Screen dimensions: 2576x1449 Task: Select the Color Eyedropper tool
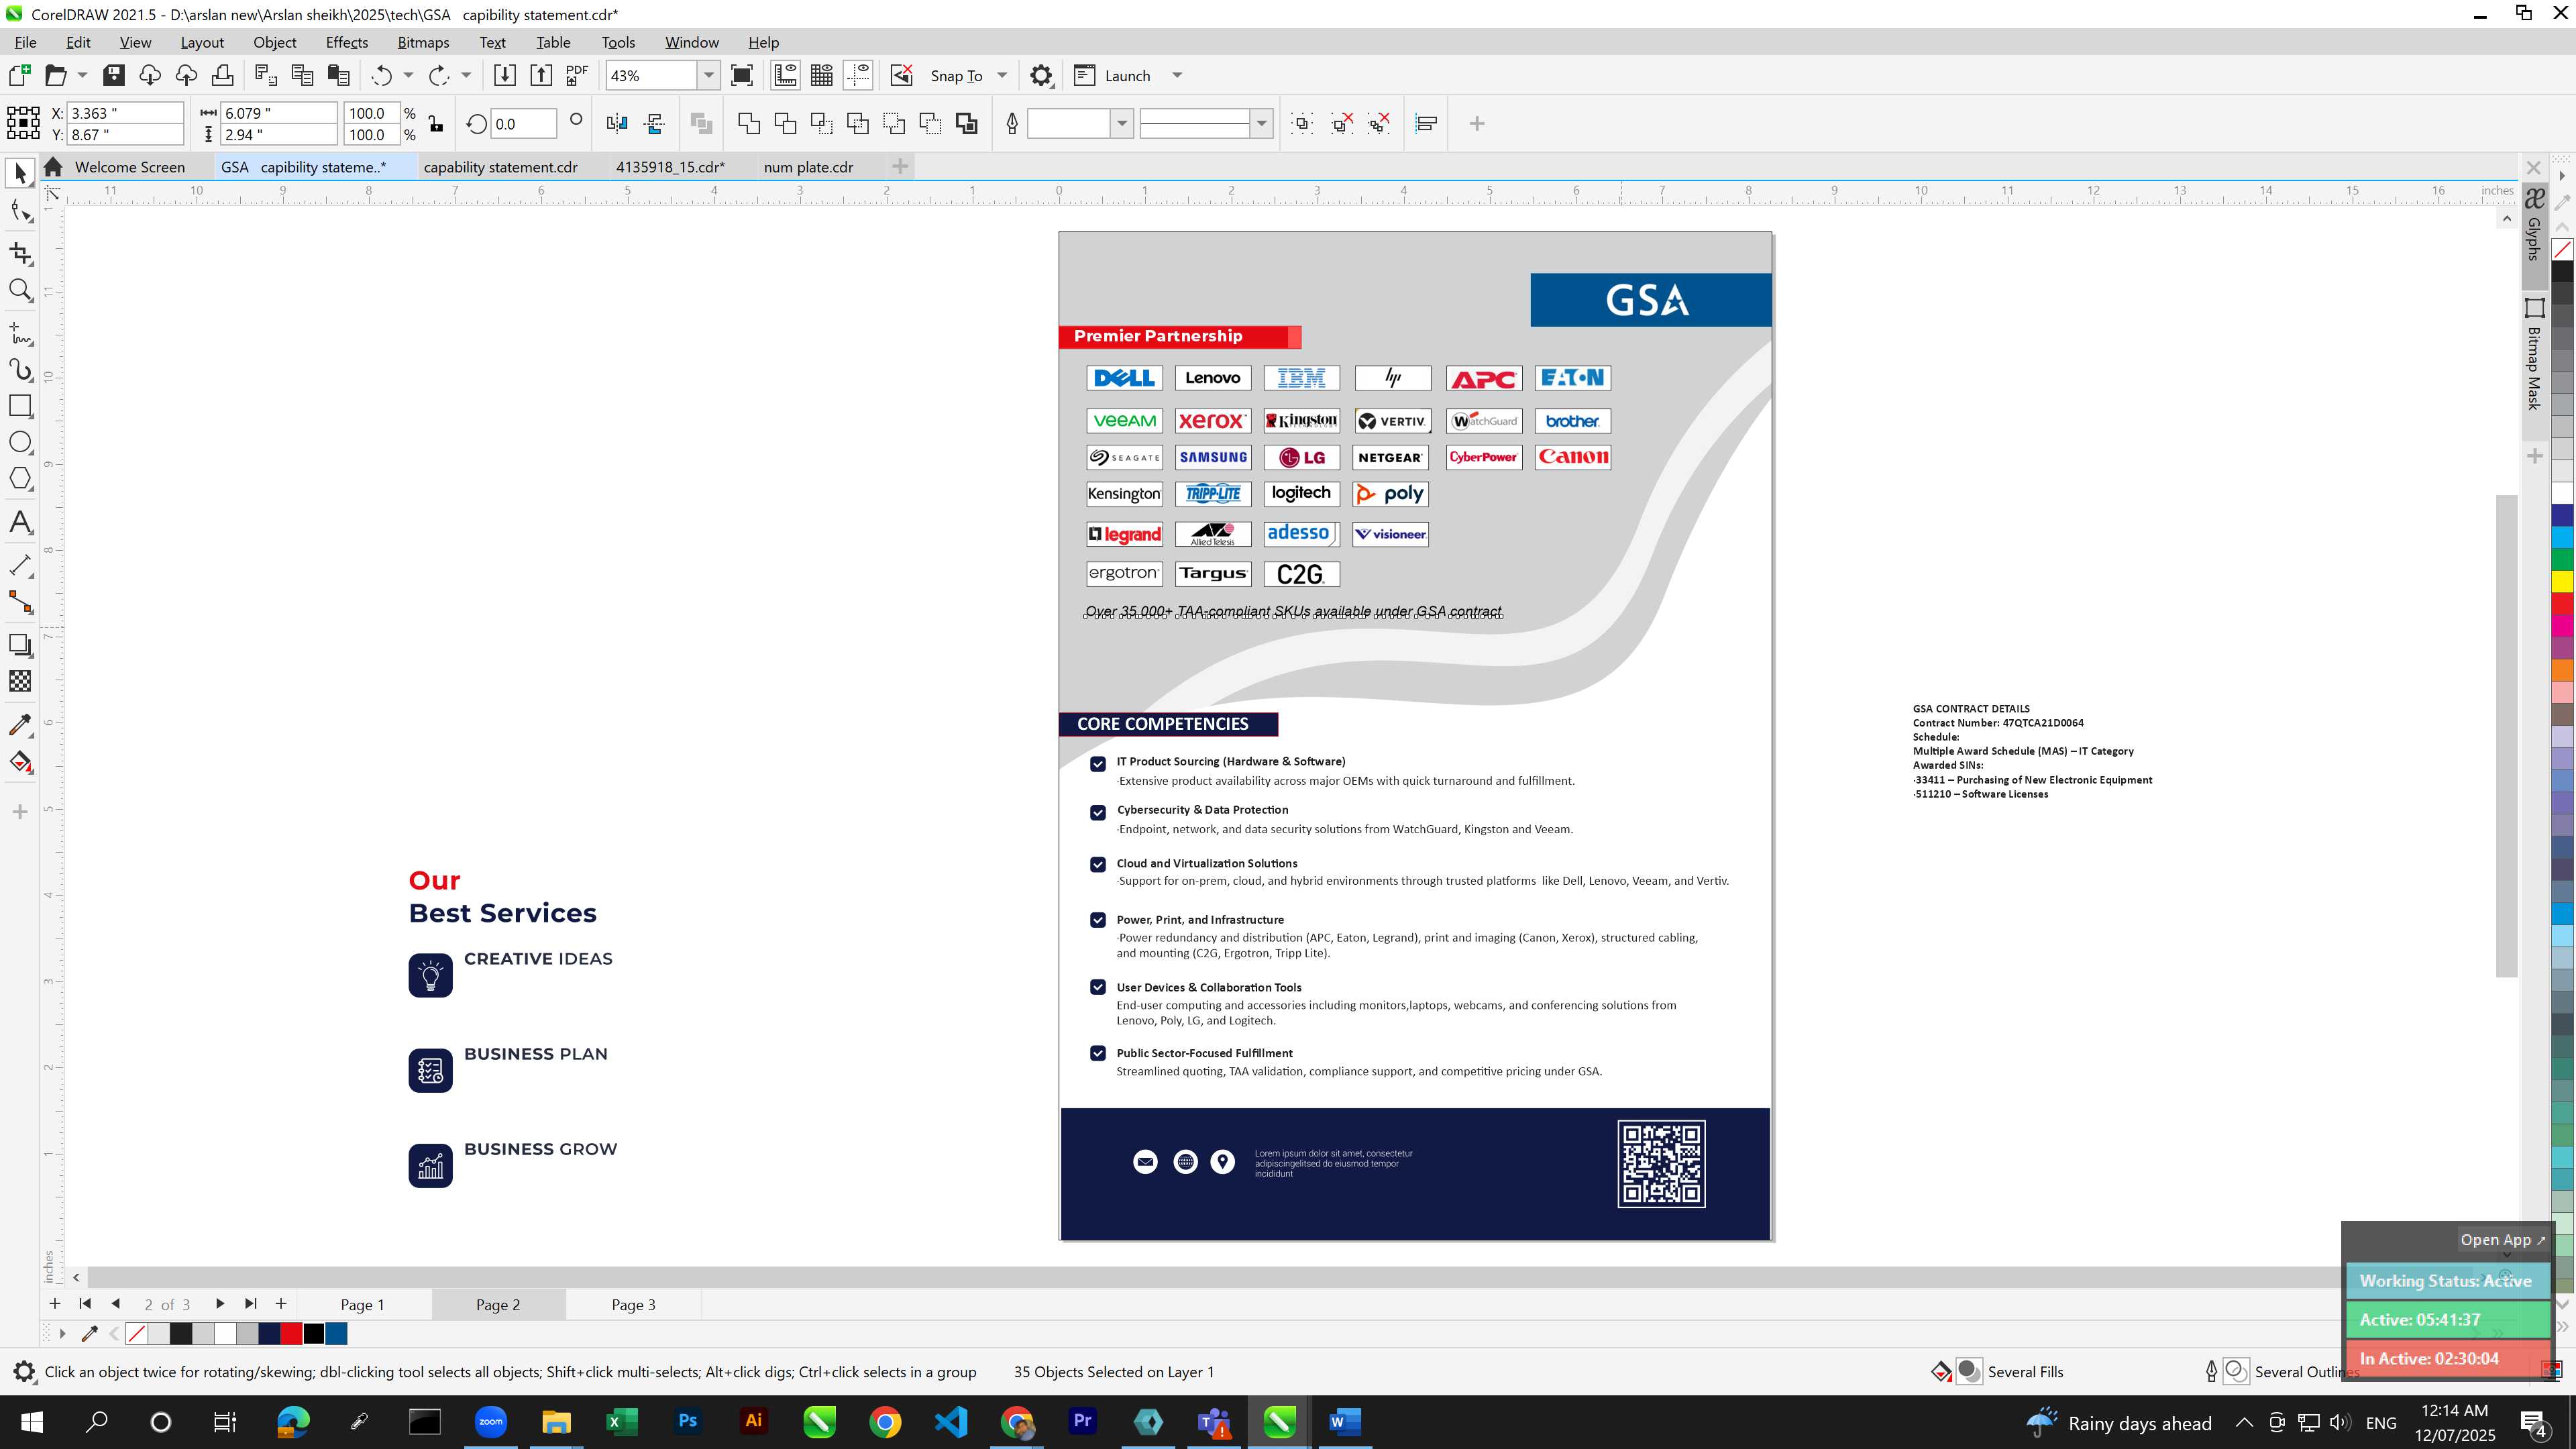tap(20, 725)
